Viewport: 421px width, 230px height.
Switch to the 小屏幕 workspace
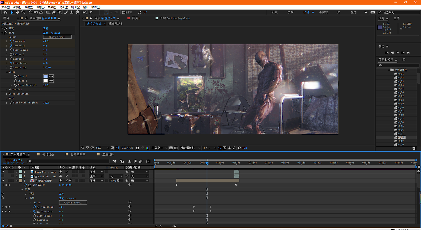[x=323, y=13]
